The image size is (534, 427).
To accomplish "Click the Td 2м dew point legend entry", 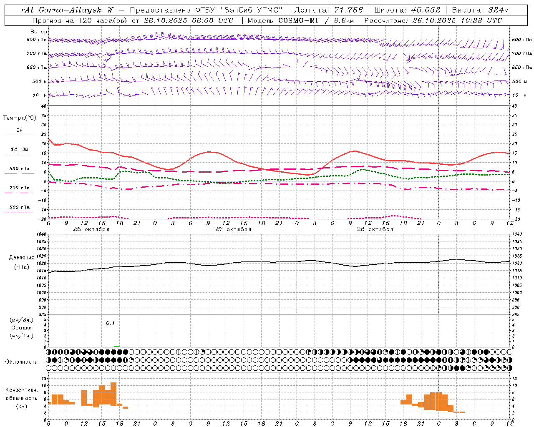I will pos(20,149).
